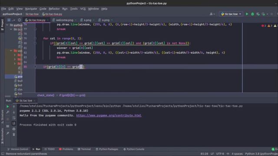Open the VCS menu

pos(83,9)
